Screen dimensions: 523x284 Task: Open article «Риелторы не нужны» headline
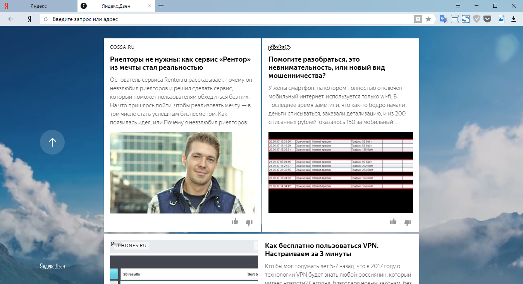(x=181, y=64)
